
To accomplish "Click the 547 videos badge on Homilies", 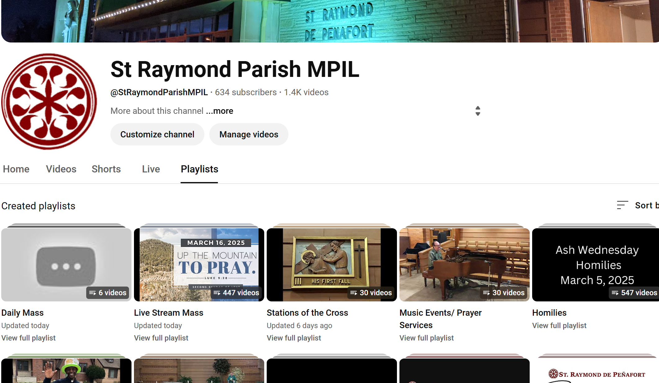I will point(634,292).
